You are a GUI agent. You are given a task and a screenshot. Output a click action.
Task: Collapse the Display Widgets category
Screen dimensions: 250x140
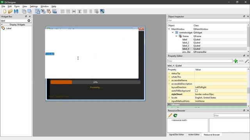pos(2,24)
